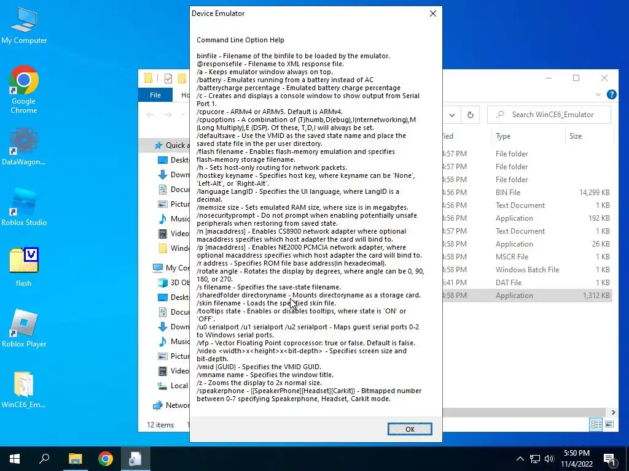Select Network in navigation pane
629x471 pixels.
(171, 405)
